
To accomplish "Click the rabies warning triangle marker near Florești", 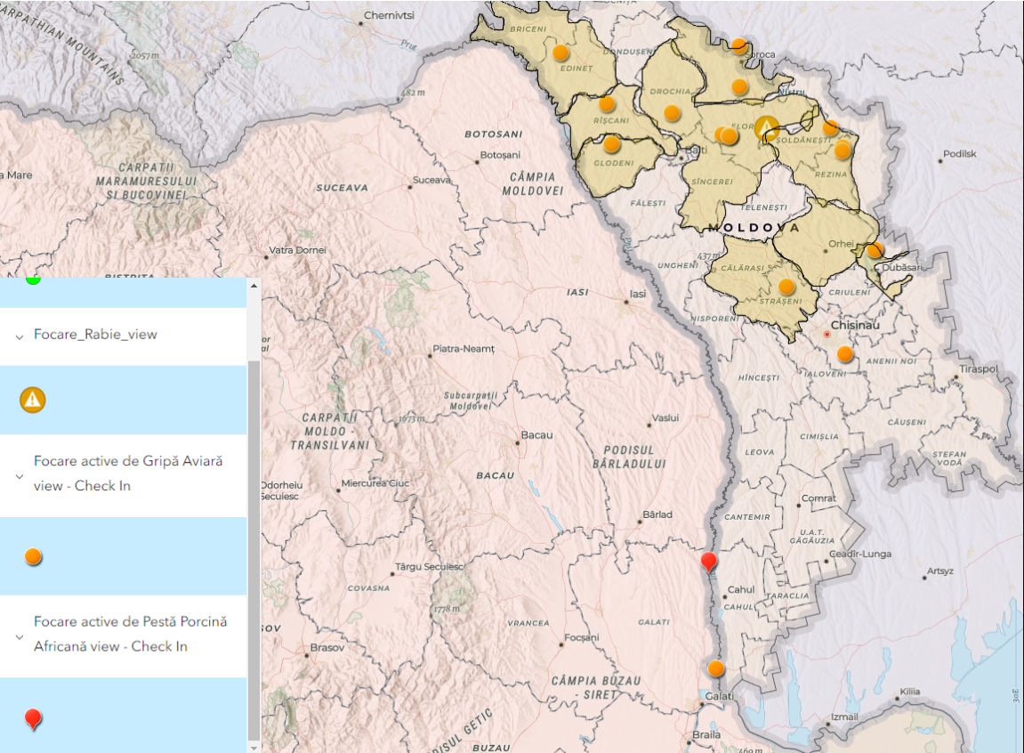I will tap(766, 127).
